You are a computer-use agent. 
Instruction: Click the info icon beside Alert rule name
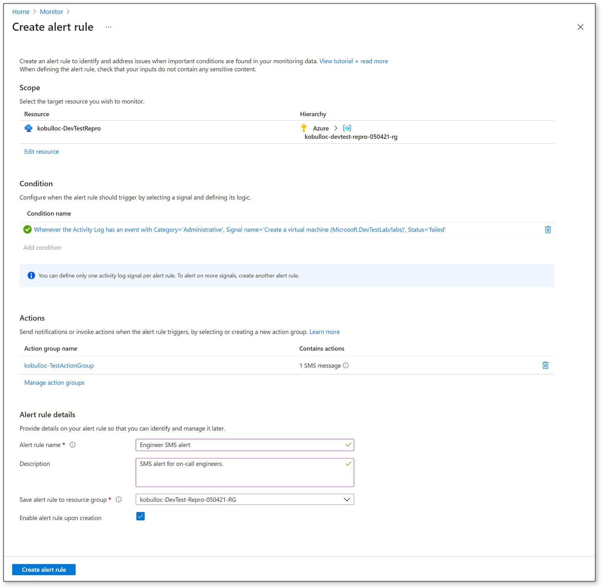[x=73, y=445]
